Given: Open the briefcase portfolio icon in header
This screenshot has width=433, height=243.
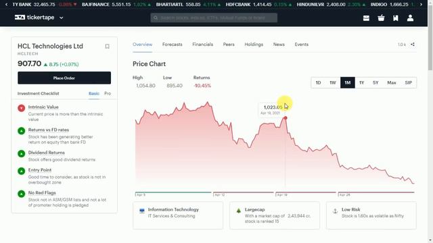Looking at the screenshot, I should [366, 18].
